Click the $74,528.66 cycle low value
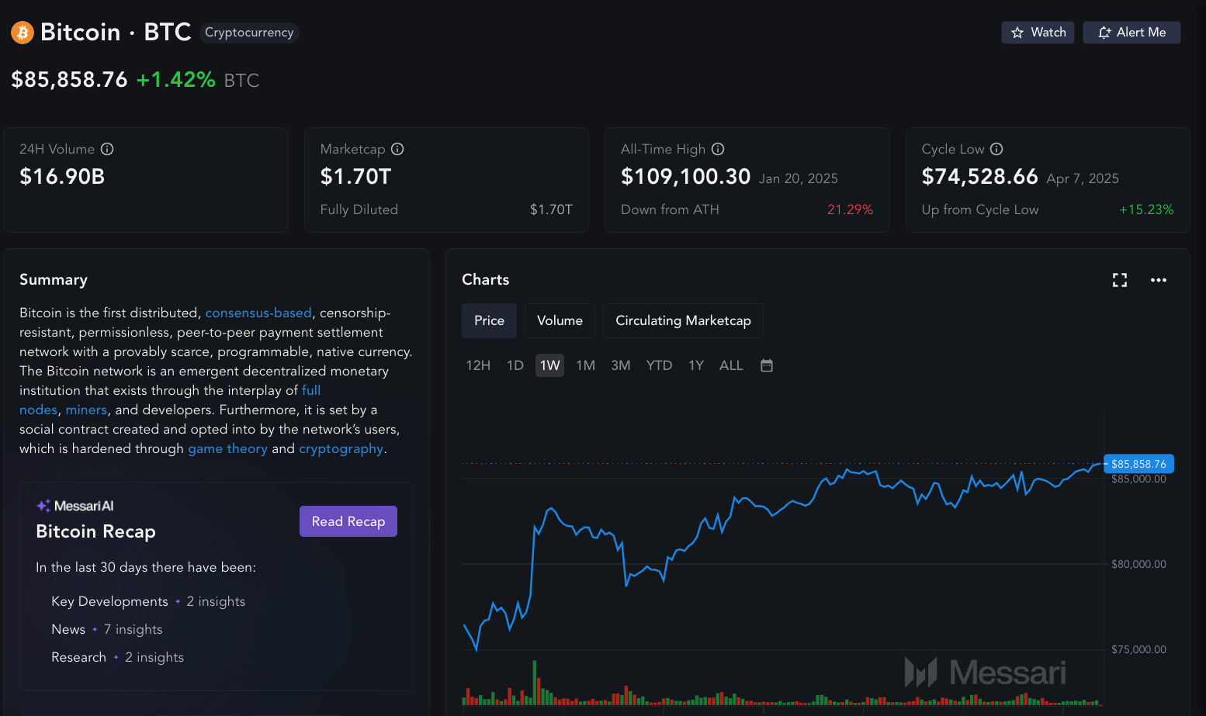The width and height of the screenshot is (1206, 716). pos(980,177)
